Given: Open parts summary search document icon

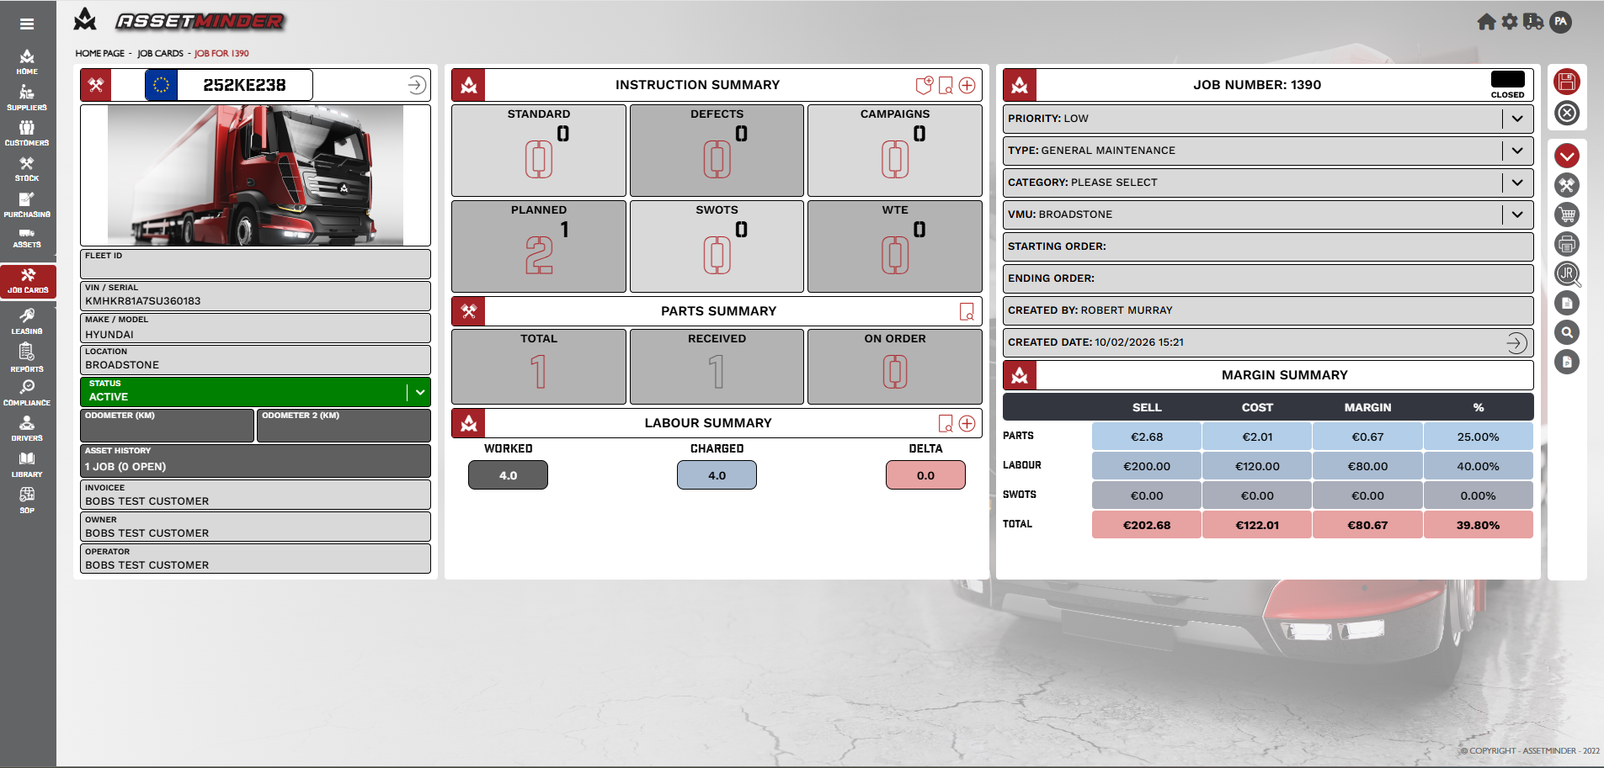Looking at the screenshot, I should click(x=967, y=312).
